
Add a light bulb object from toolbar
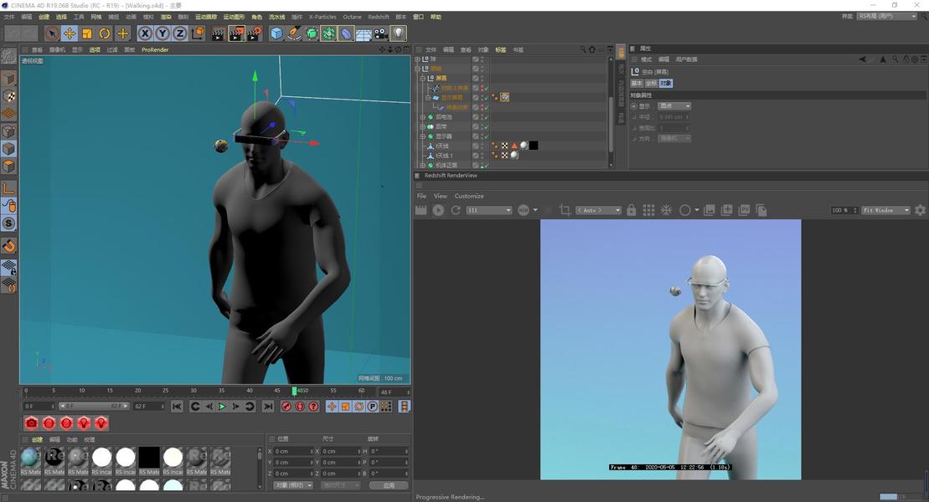coord(398,33)
